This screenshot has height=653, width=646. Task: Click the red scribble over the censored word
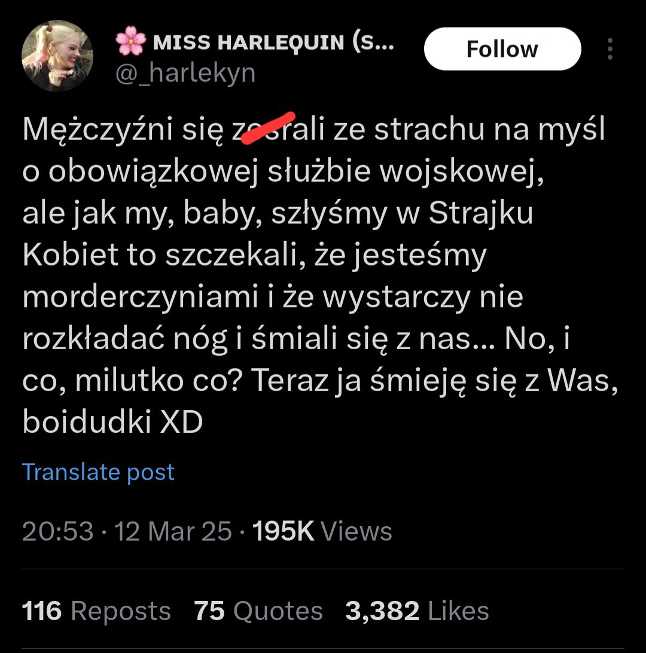(x=268, y=128)
